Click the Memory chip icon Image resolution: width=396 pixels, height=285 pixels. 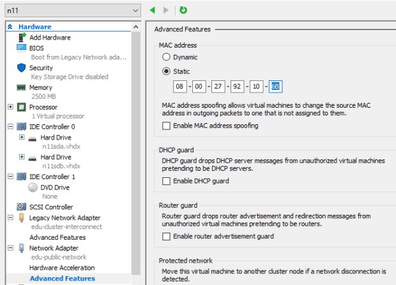tap(21, 87)
